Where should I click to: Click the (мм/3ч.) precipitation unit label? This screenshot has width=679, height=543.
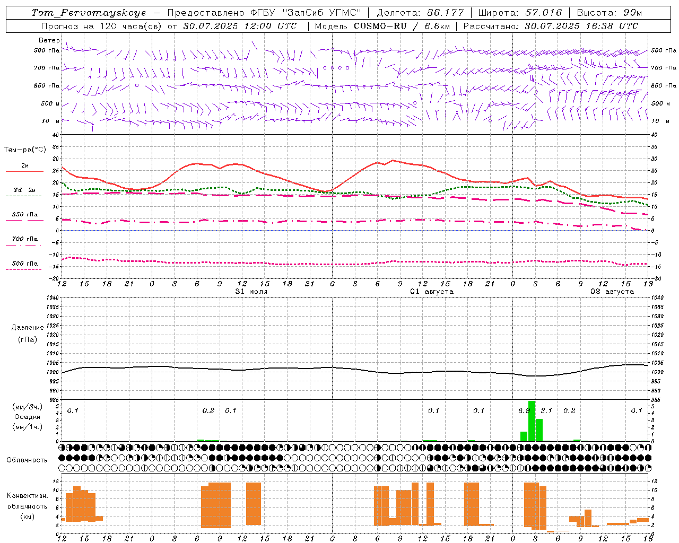(28, 407)
